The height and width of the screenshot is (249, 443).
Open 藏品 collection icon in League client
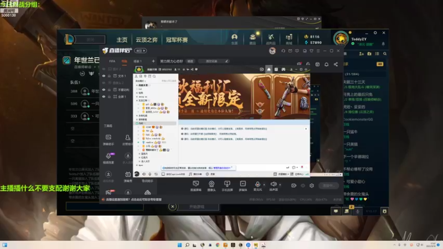pyautogui.click(x=253, y=39)
